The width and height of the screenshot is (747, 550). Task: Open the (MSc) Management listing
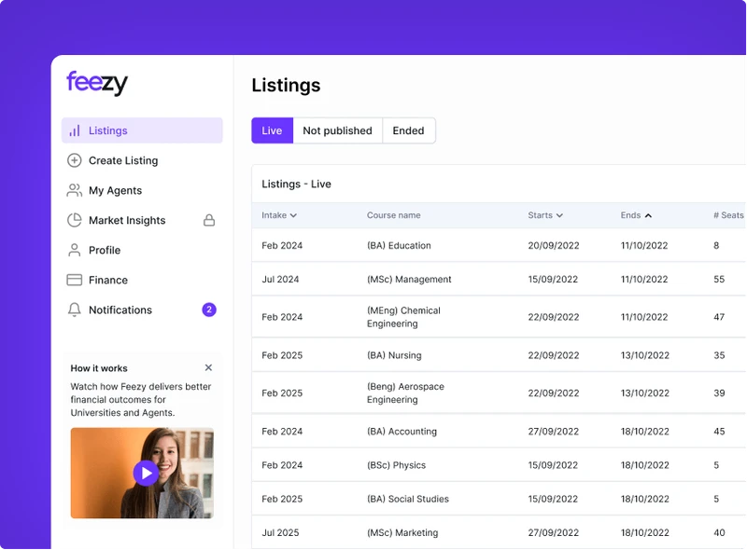409,280
